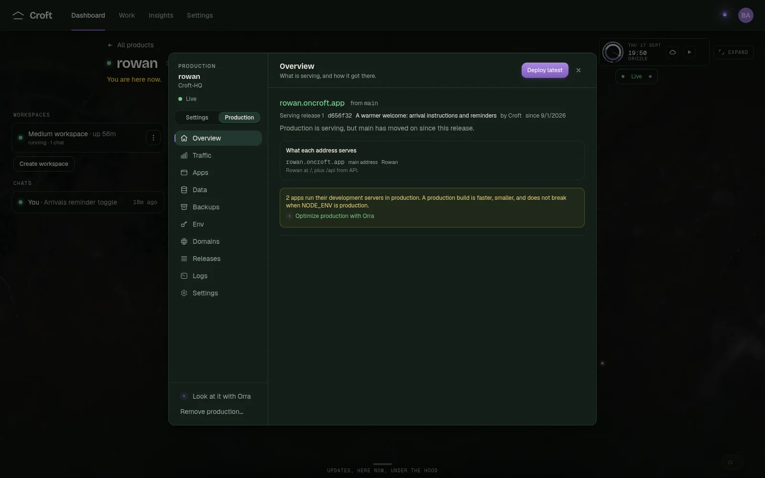The width and height of the screenshot is (765, 478).
Task: Close the production overview dialog
Action: pyautogui.click(x=579, y=70)
